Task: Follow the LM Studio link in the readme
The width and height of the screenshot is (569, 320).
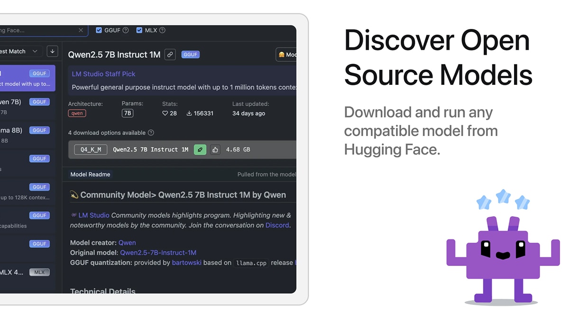Action: tap(94, 215)
